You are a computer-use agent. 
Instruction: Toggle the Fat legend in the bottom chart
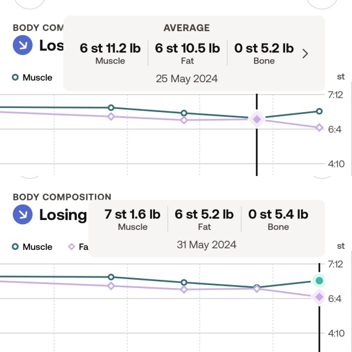(78, 247)
